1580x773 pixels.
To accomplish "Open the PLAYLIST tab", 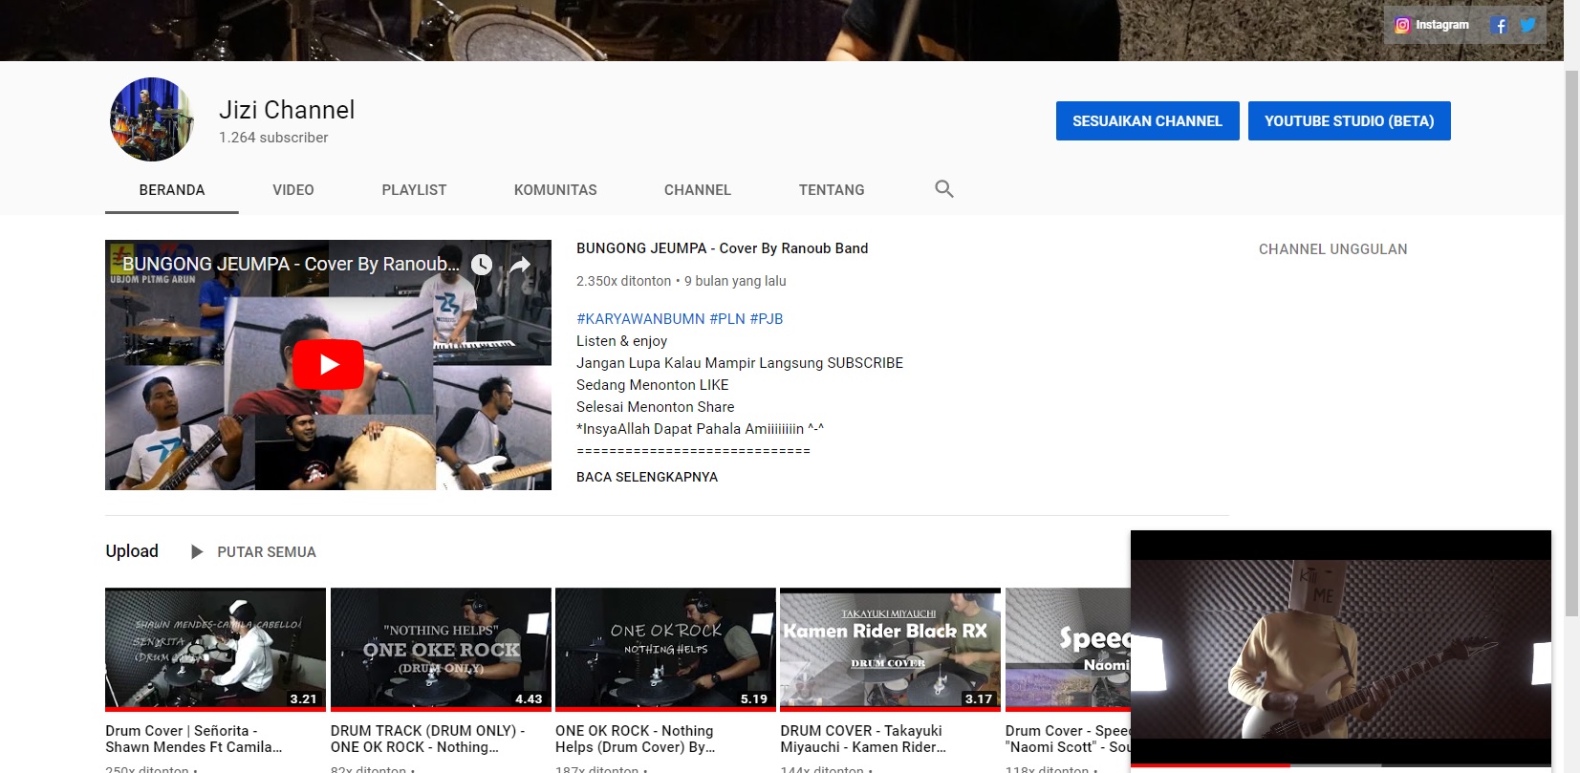I will coord(414,190).
